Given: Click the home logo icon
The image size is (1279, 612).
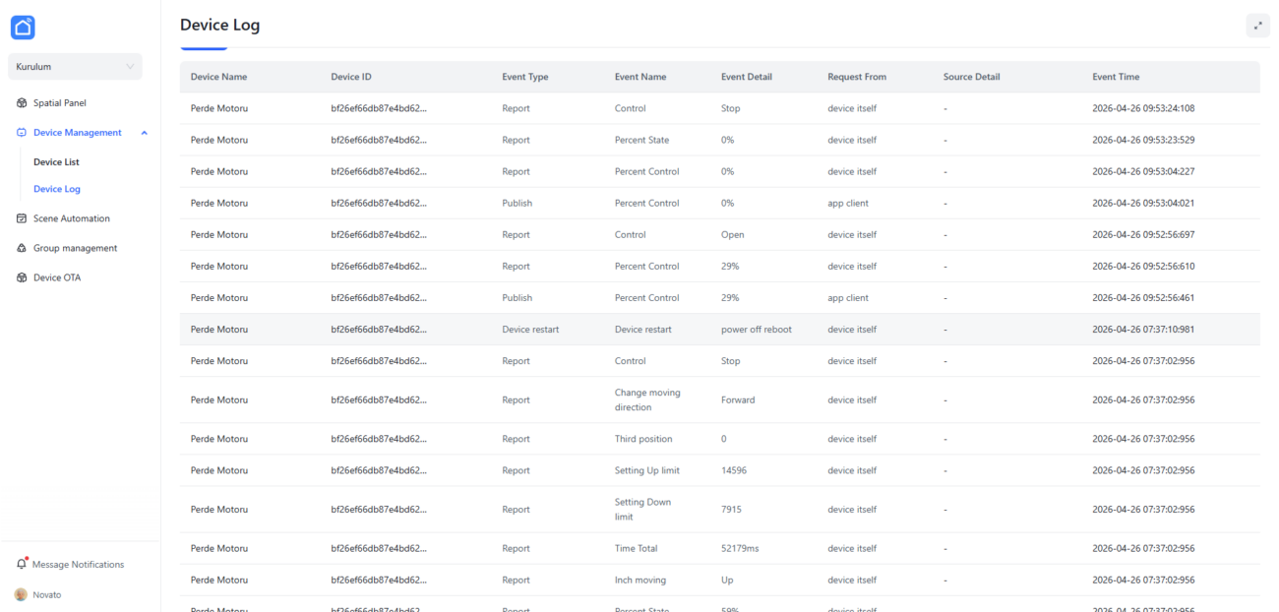Looking at the screenshot, I should pos(23,28).
